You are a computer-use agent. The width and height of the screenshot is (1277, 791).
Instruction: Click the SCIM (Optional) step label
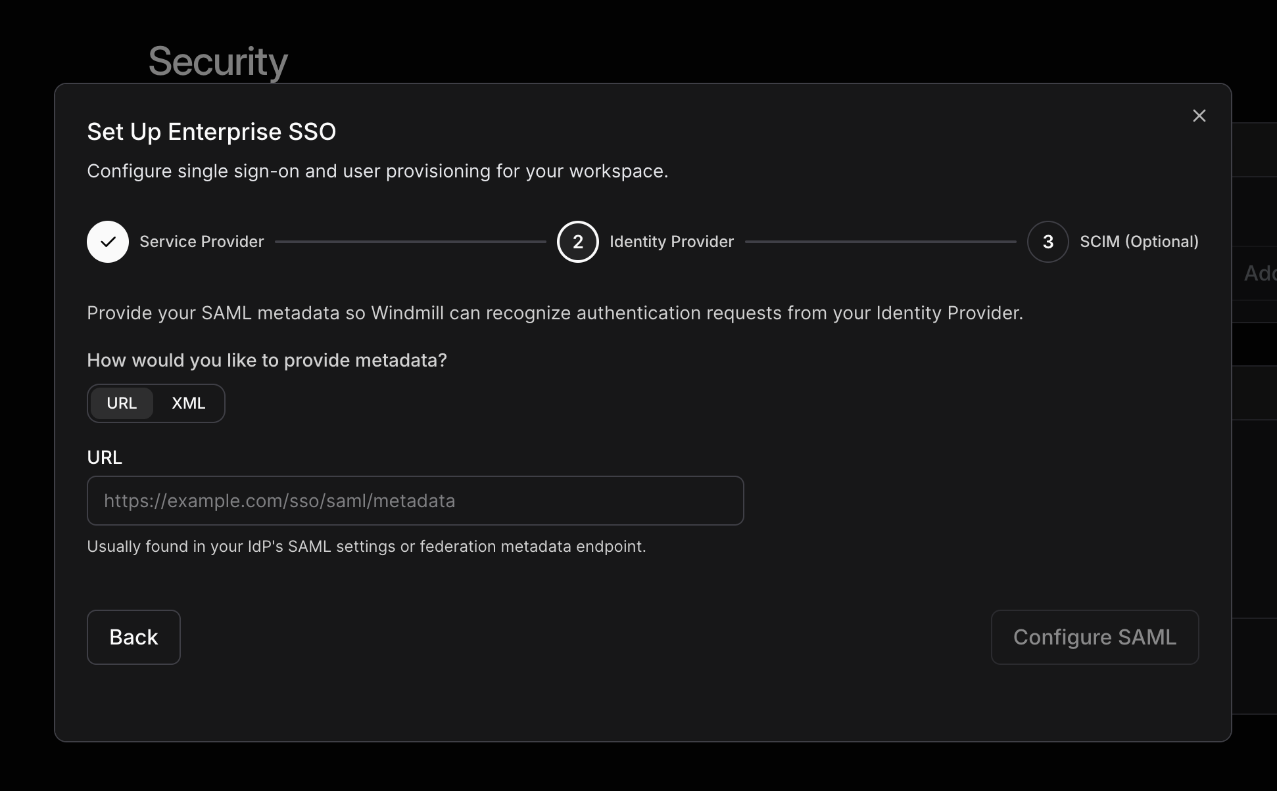pyautogui.click(x=1140, y=242)
